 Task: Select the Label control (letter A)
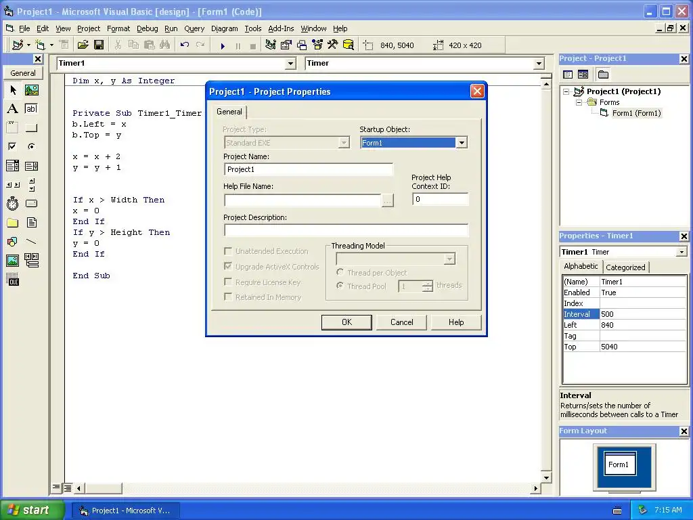(x=13, y=109)
